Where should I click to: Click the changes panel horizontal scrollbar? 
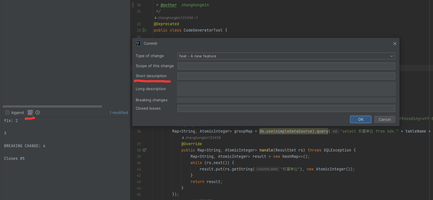pos(52,106)
